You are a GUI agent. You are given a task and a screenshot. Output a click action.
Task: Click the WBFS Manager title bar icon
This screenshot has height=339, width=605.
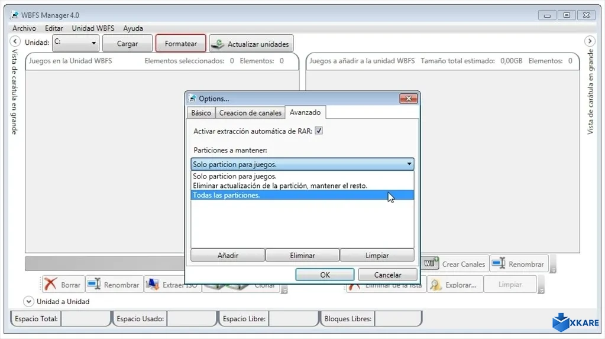click(15, 15)
